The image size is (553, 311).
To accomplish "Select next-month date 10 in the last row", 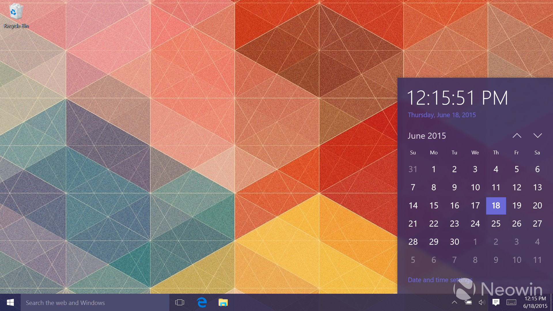I will tap(517, 260).
